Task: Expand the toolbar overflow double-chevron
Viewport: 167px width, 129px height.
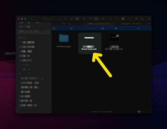Action: click(149, 19)
